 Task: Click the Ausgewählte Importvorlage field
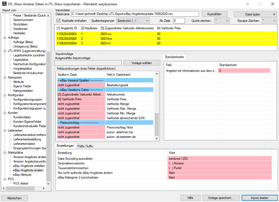click(88, 63)
